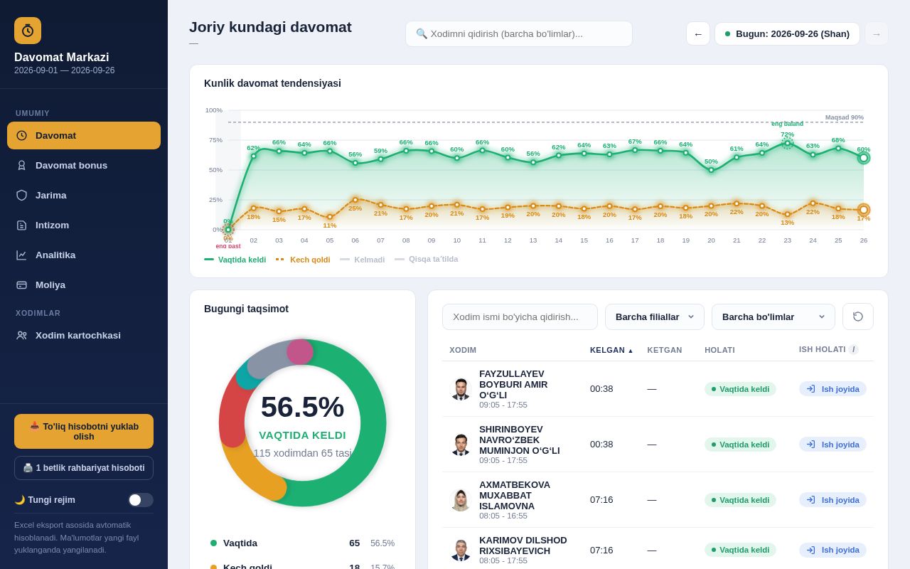Focus the global employee search field
910x569 pixels.
point(519,33)
